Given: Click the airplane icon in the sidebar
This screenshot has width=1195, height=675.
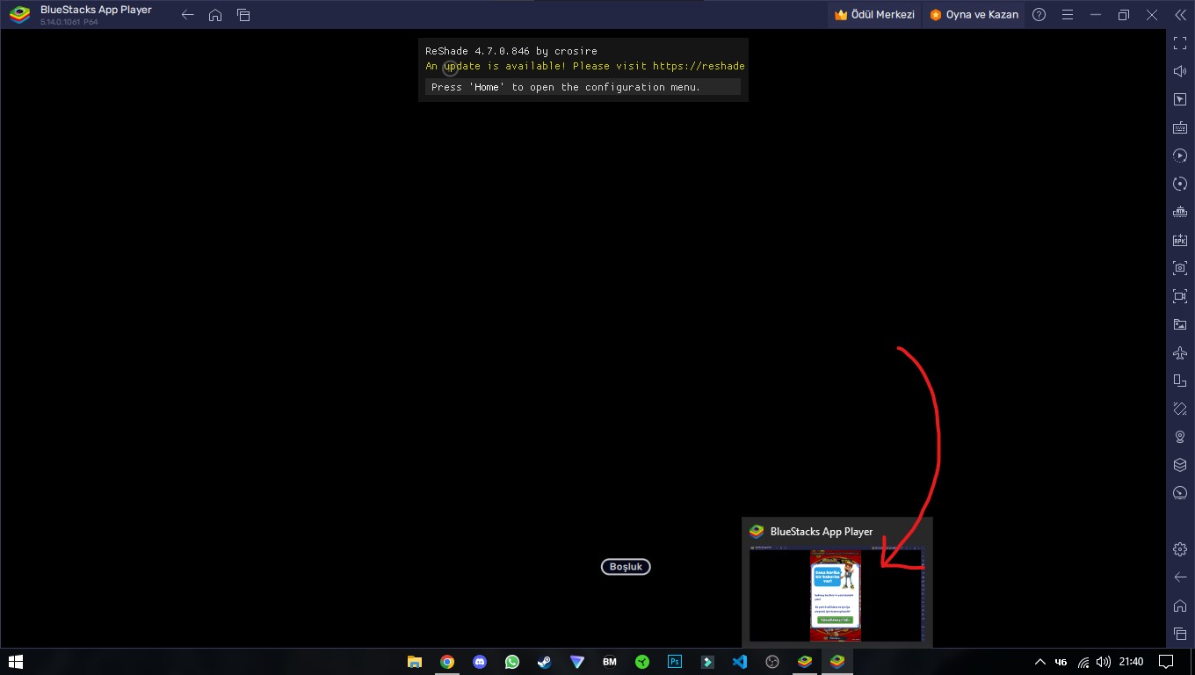Looking at the screenshot, I should [x=1180, y=352].
